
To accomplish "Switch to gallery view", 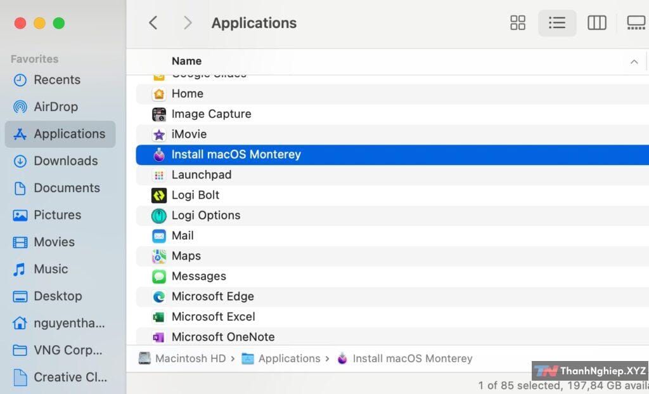I will point(636,23).
